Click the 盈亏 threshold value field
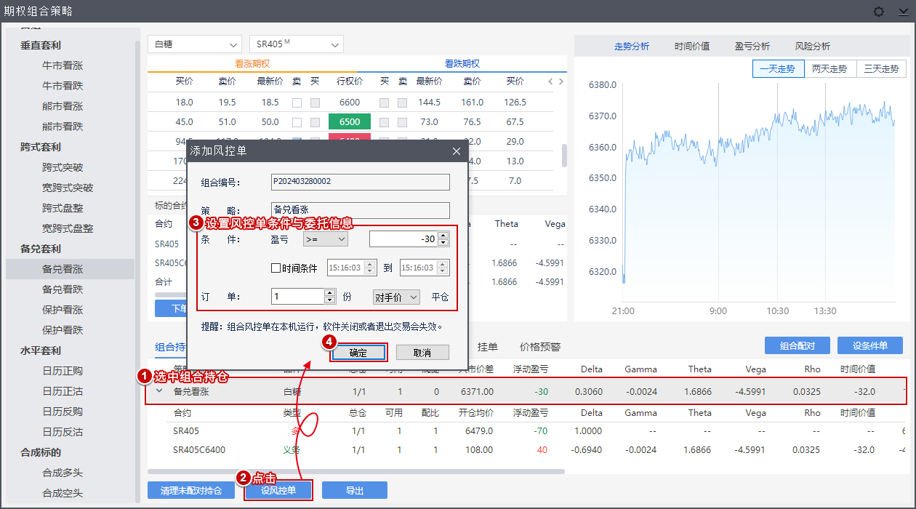 coord(403,239)
